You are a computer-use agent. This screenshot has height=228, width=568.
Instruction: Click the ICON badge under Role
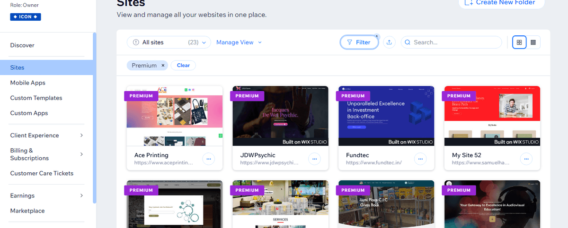pos(26,17)
